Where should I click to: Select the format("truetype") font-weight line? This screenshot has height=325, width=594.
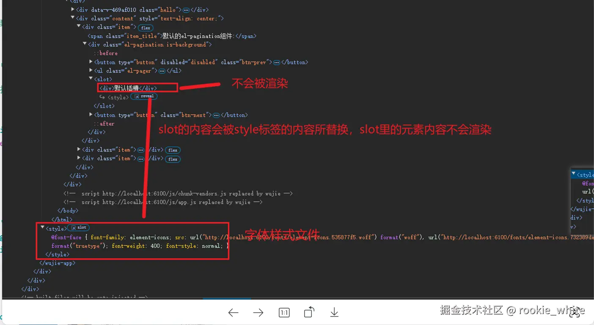(x=140, y=246)
